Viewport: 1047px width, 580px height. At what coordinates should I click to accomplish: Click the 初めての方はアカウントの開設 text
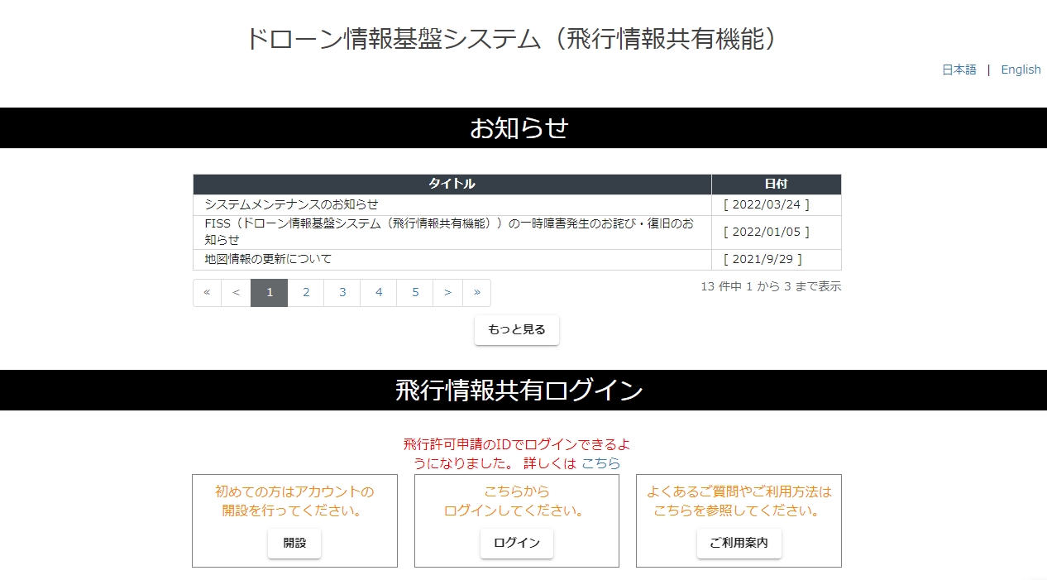[x=294, y=501]
